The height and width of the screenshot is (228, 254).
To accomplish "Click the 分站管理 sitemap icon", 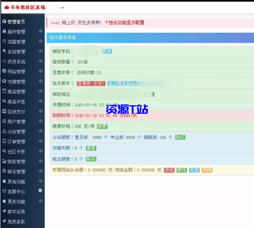I will coord(4,131).
